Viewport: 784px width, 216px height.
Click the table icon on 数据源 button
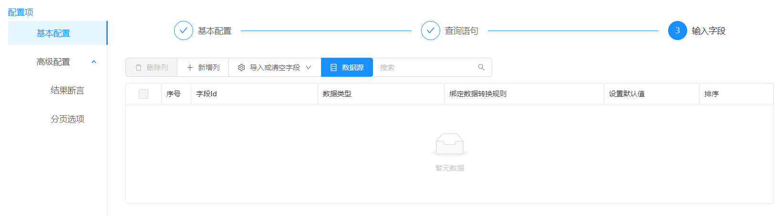pos(333,68)
